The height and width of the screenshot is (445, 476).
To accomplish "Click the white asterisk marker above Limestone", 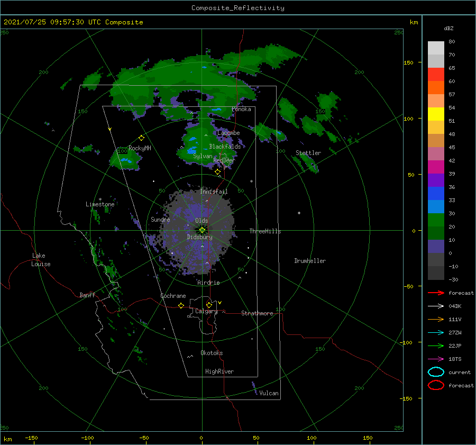I will tap(100, 199).
